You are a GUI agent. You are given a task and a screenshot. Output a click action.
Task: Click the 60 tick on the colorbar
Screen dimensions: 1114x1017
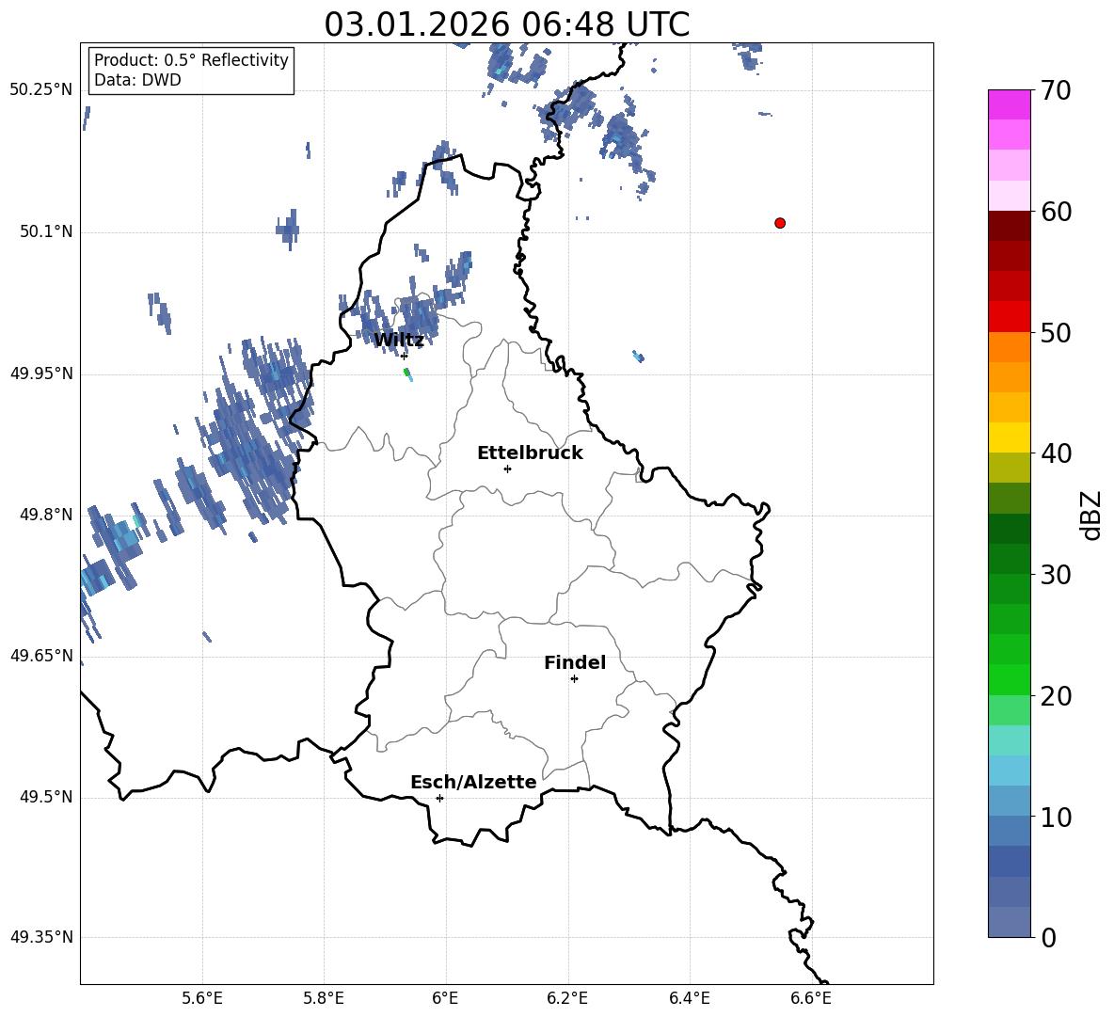(x=1056, y=212)
